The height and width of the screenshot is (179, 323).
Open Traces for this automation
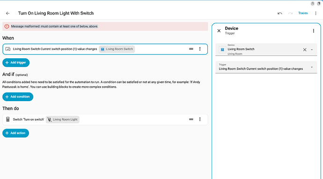(303, 13)
